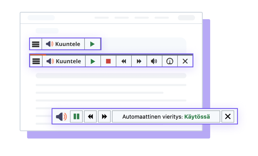Open the reading speed gauge icon
The image size is (258, 156).
click(x=170, y=61)
